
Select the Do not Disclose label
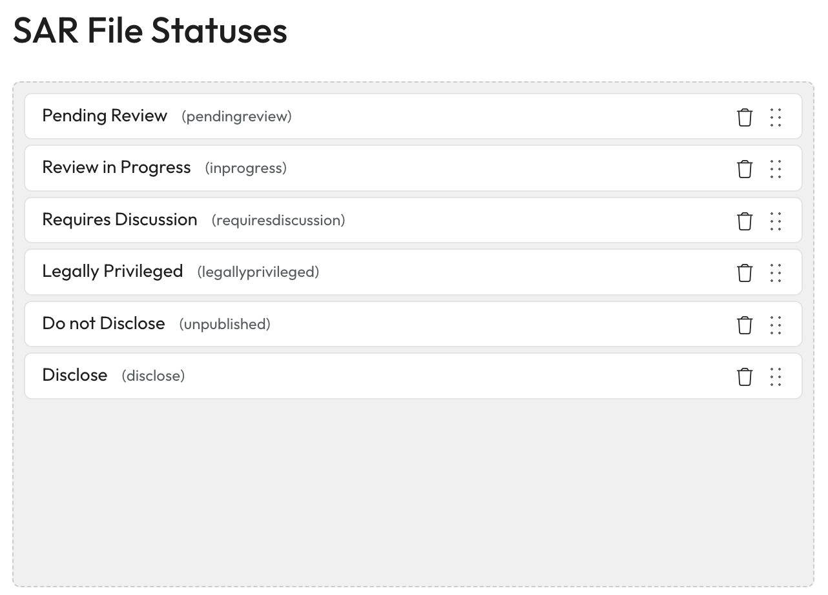tap(103, 324)
